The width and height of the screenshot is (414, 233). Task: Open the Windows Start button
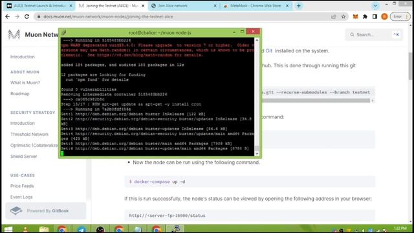[8, 229]
